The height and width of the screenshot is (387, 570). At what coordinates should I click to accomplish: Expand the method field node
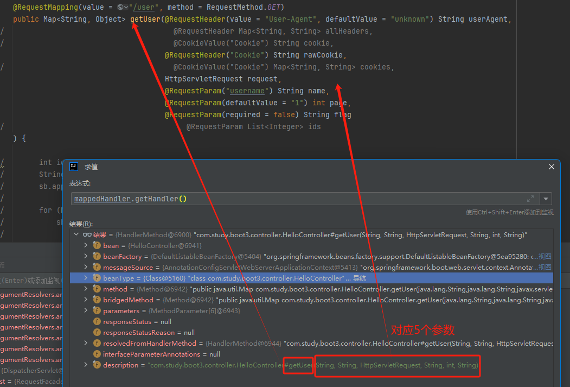86,289
